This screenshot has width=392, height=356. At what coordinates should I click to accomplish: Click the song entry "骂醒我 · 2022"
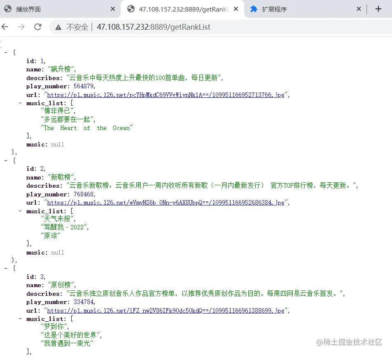click(64, 227)
